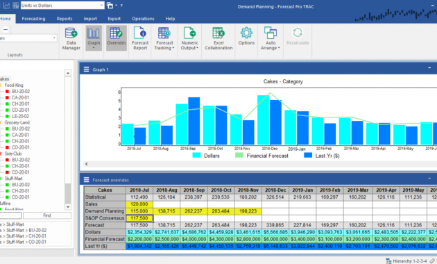437x264 pixels.
Task: Select Sids-Club in the navigator tree
Action: click(x=12, y=154)
